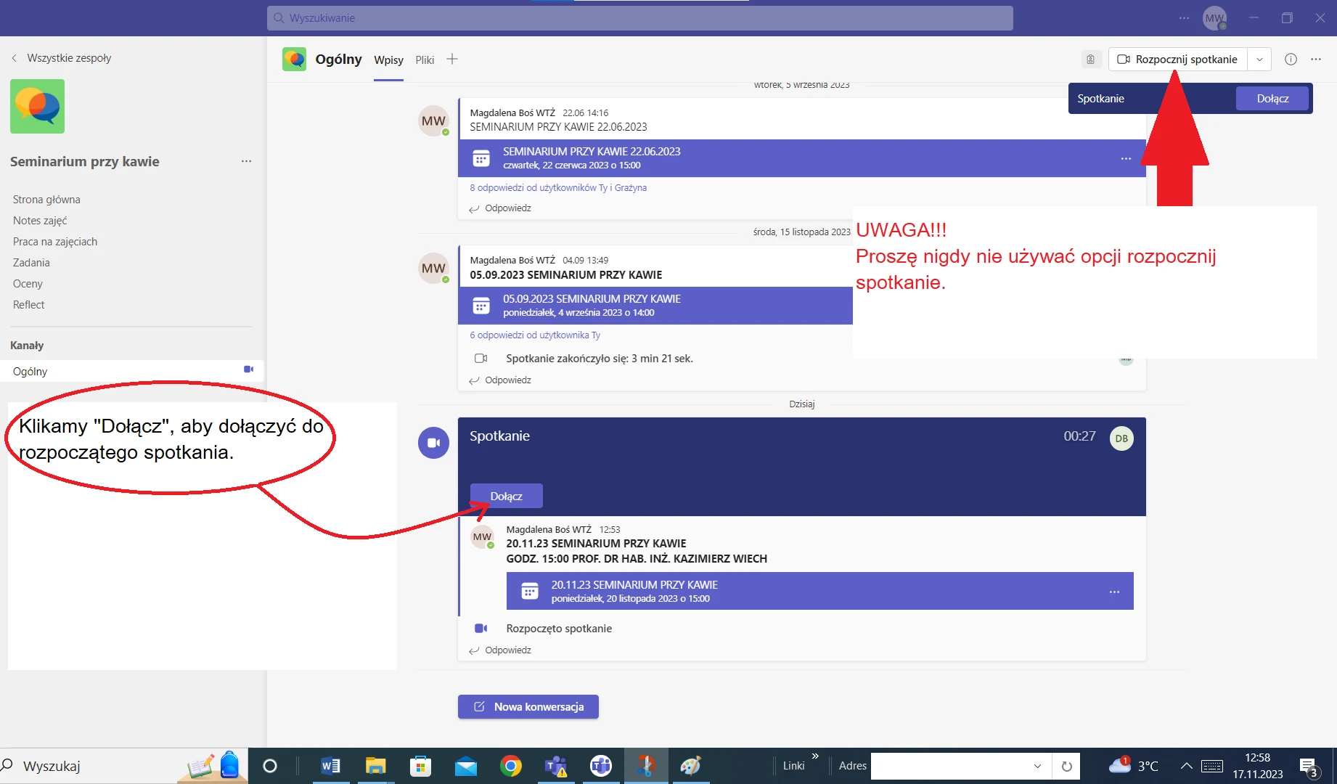Image resolution: width=1337 pixels, height=784 pixels.
Task: Reply to the 05.09.2023 post via Odpowiedz
Action: tap(500, 380)
